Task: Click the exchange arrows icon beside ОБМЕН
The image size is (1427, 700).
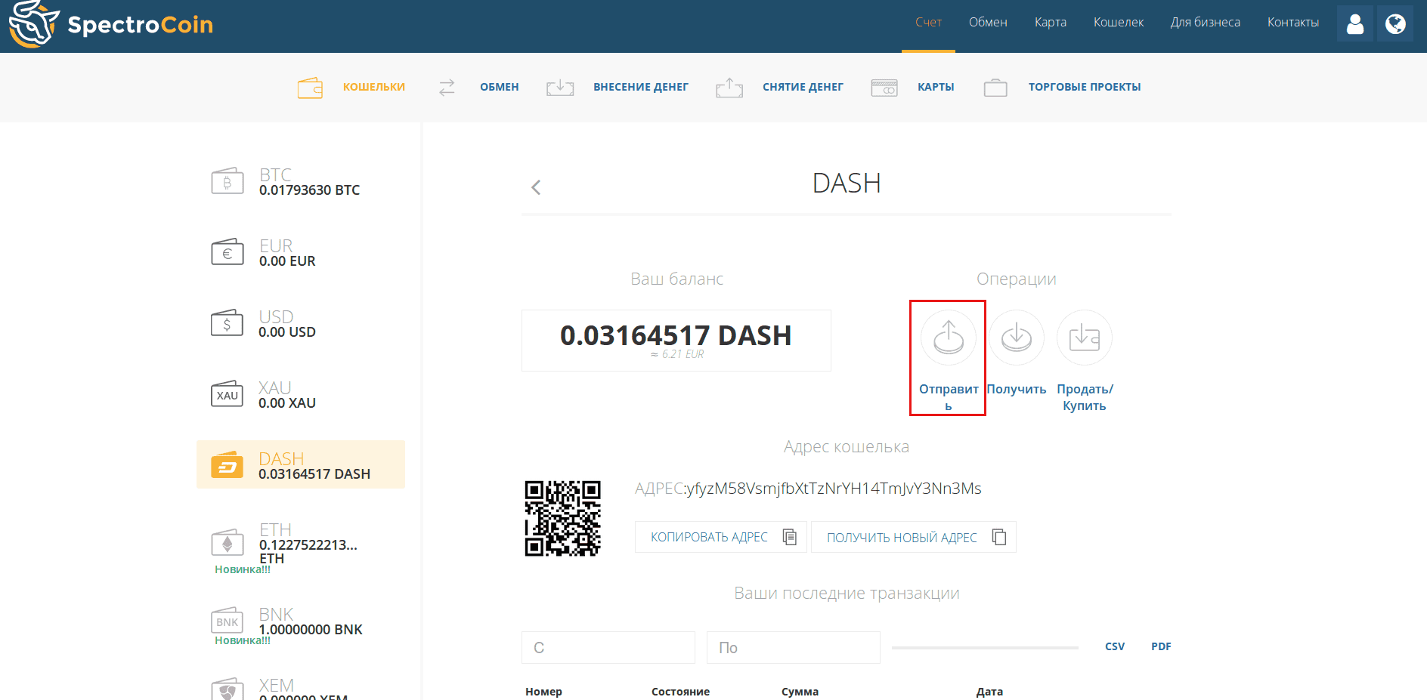Action: coord(447,88)
